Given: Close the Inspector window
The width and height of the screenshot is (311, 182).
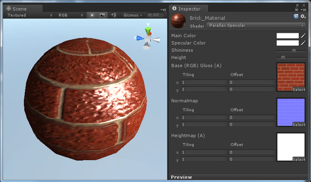Looking at the screenshot, I should tap(304, 5).
